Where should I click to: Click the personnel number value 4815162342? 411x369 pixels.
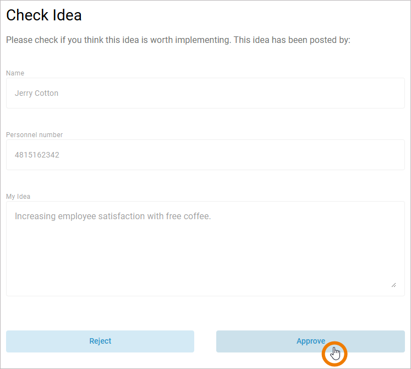coord(37,155)
